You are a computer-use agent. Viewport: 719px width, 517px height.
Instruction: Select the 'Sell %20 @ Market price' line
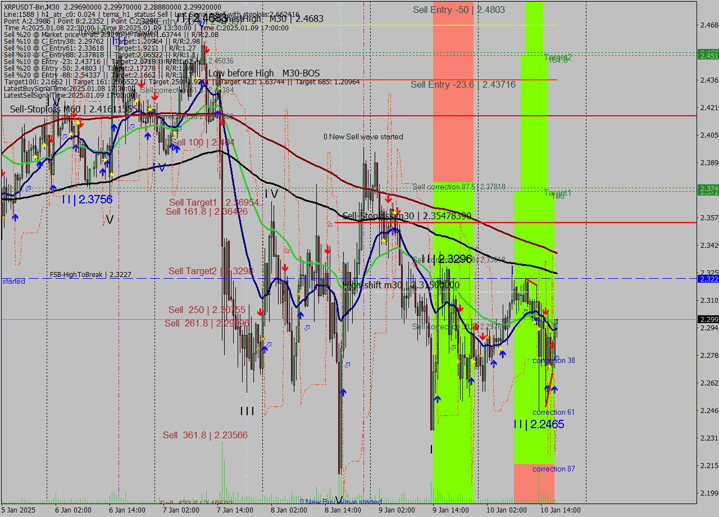pos(111,34)
